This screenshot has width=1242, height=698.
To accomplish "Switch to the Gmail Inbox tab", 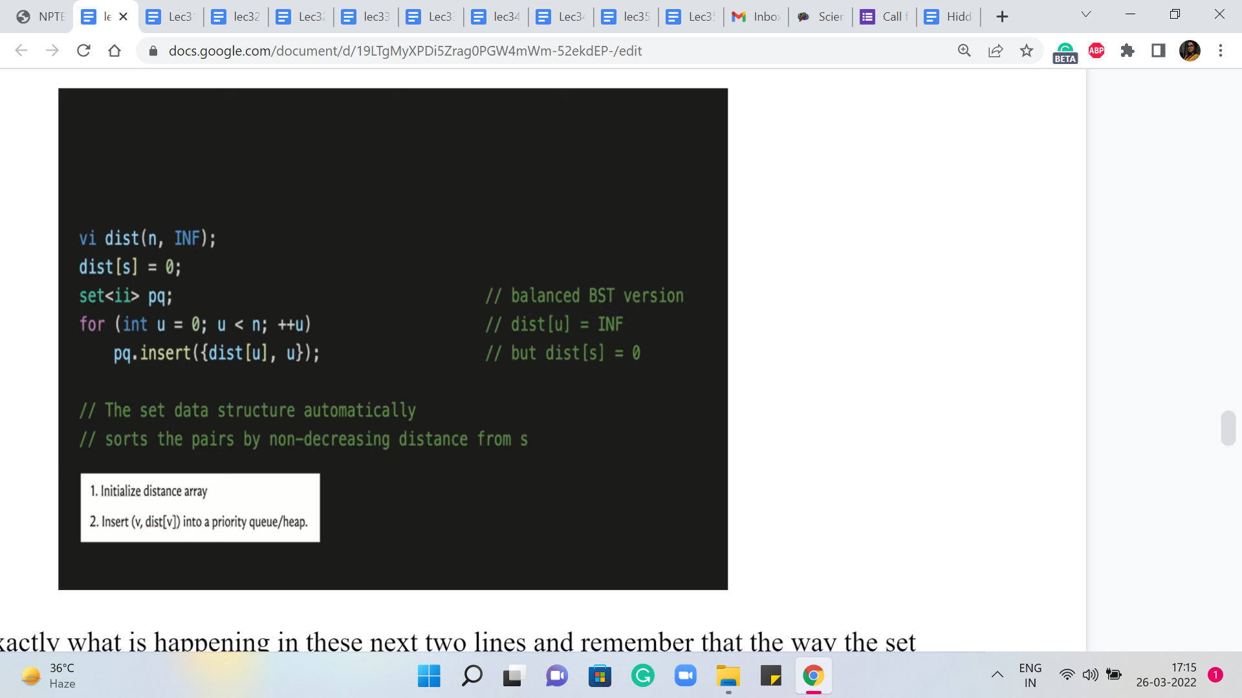I will coord(756,17).
